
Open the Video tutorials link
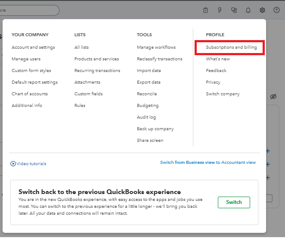(31, 164)
